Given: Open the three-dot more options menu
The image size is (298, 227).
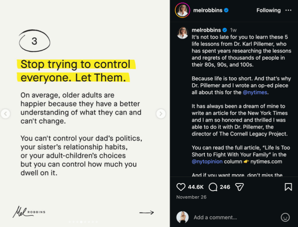Looking at the screenshot, I should (288, 10).
